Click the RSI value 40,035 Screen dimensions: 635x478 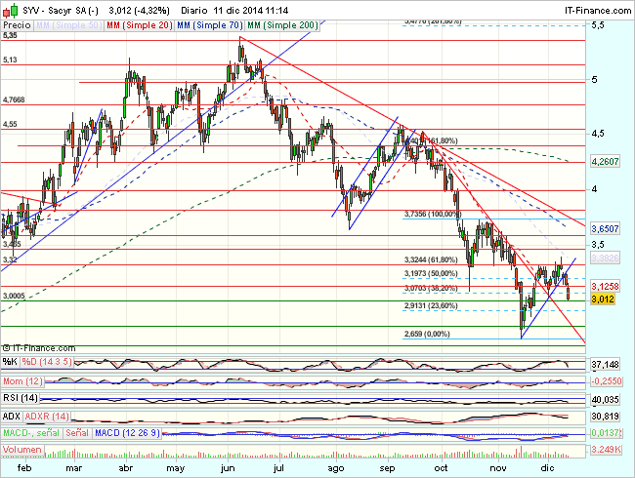605,400
